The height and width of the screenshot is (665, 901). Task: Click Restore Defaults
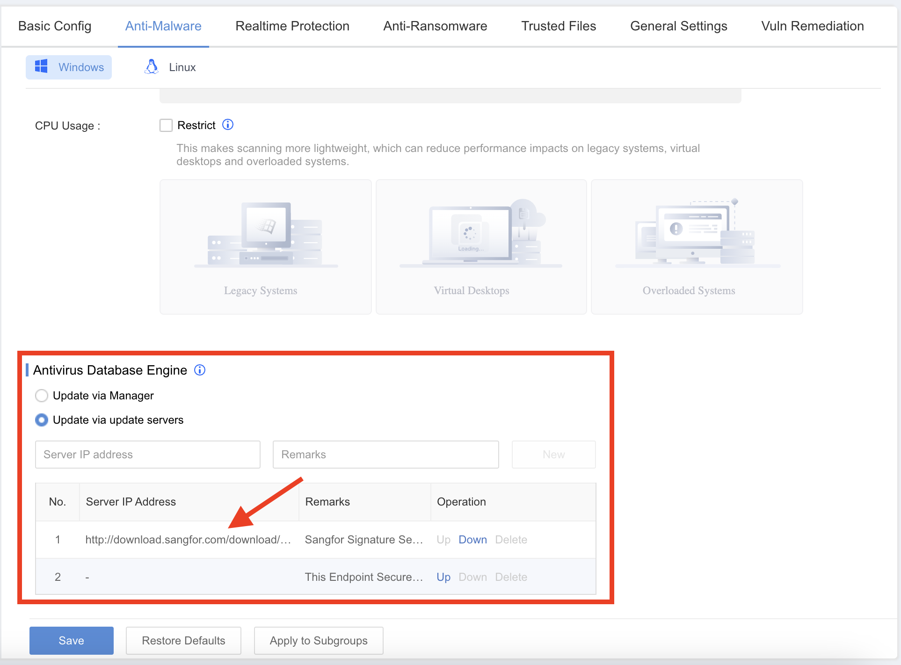pyautogui.click(x=183, y=640)
